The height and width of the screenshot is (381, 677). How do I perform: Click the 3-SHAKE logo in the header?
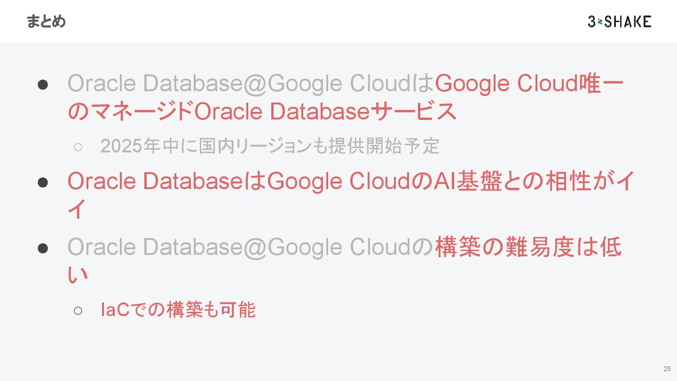click(620, 22)
